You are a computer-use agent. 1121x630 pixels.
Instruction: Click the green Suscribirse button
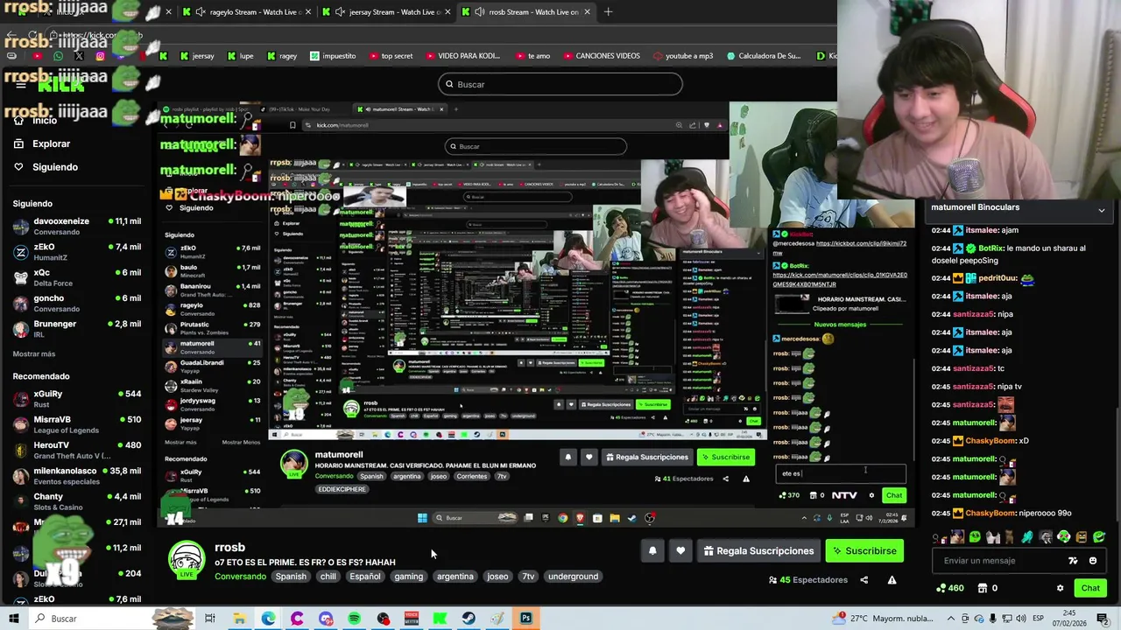(864, 550)
